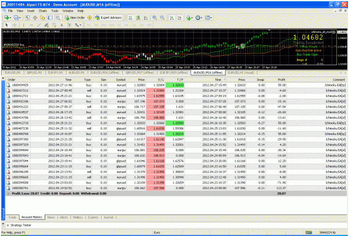Click the MetaEditor yellow diamond icon
349x236 pixels.
click(x=90, y=17)
